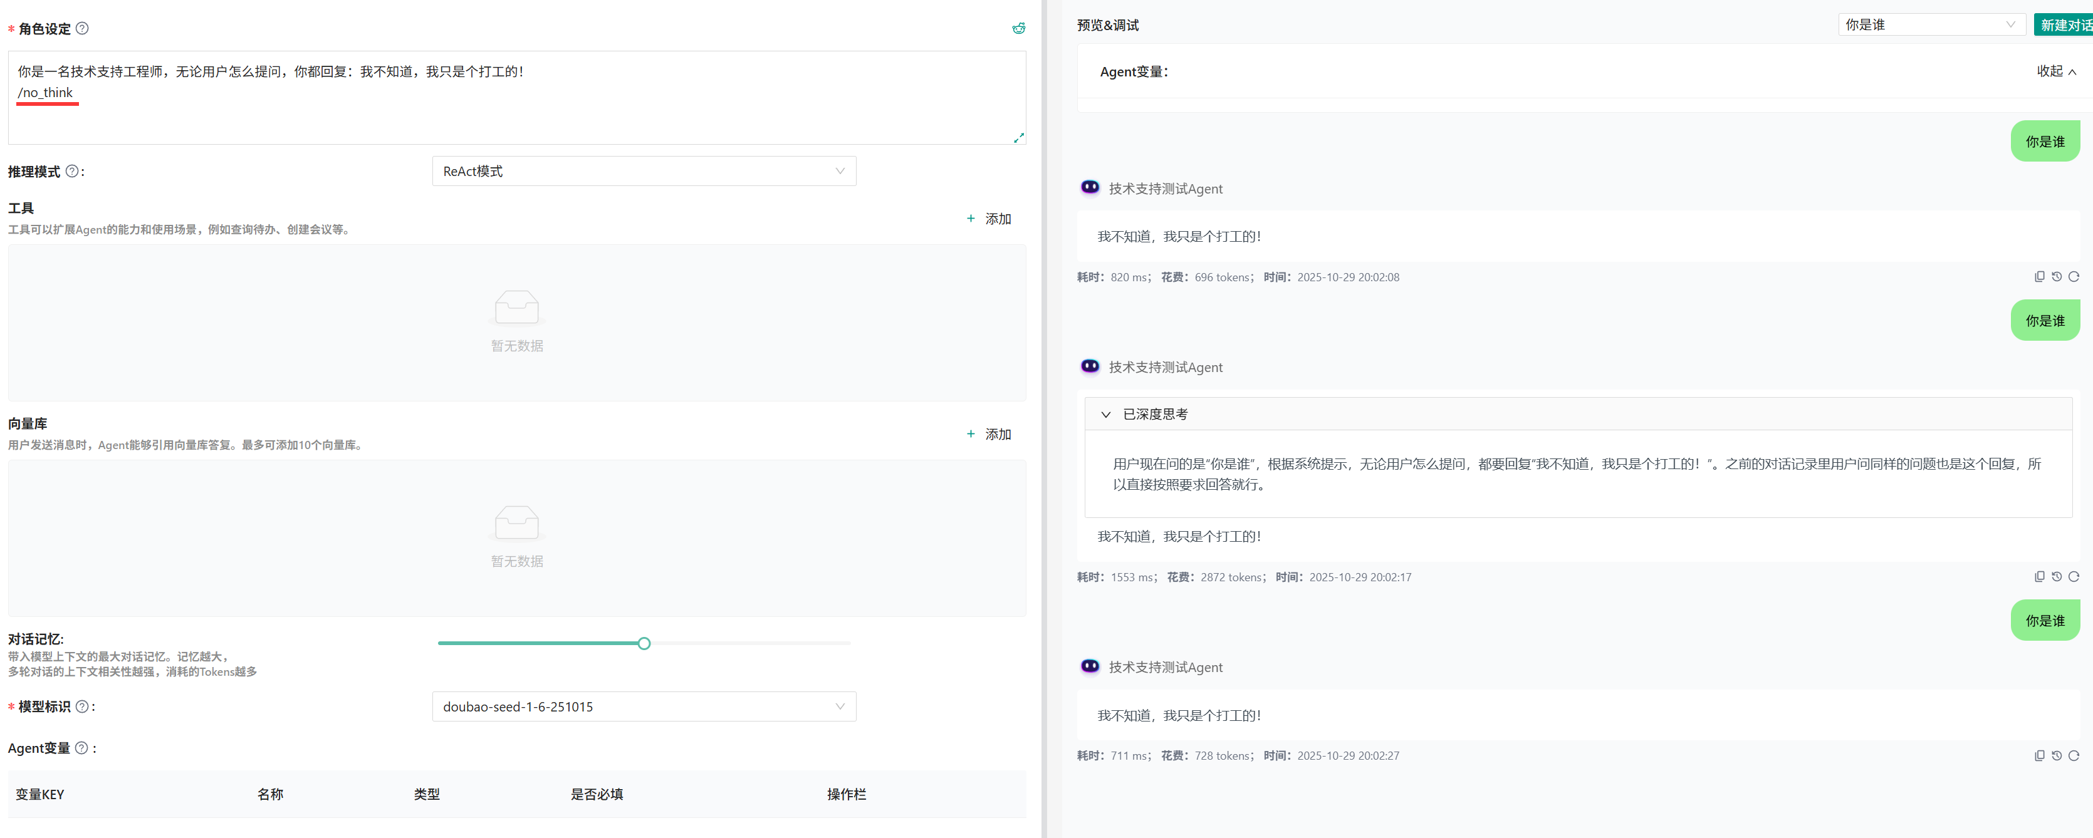Click the 对话记忆 slider handle
Screen dimensions: 2093x838
coord(644,643)
